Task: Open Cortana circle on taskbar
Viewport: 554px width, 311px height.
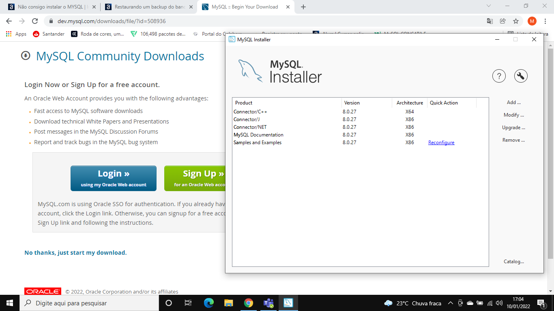Action: tap(169, 303)
